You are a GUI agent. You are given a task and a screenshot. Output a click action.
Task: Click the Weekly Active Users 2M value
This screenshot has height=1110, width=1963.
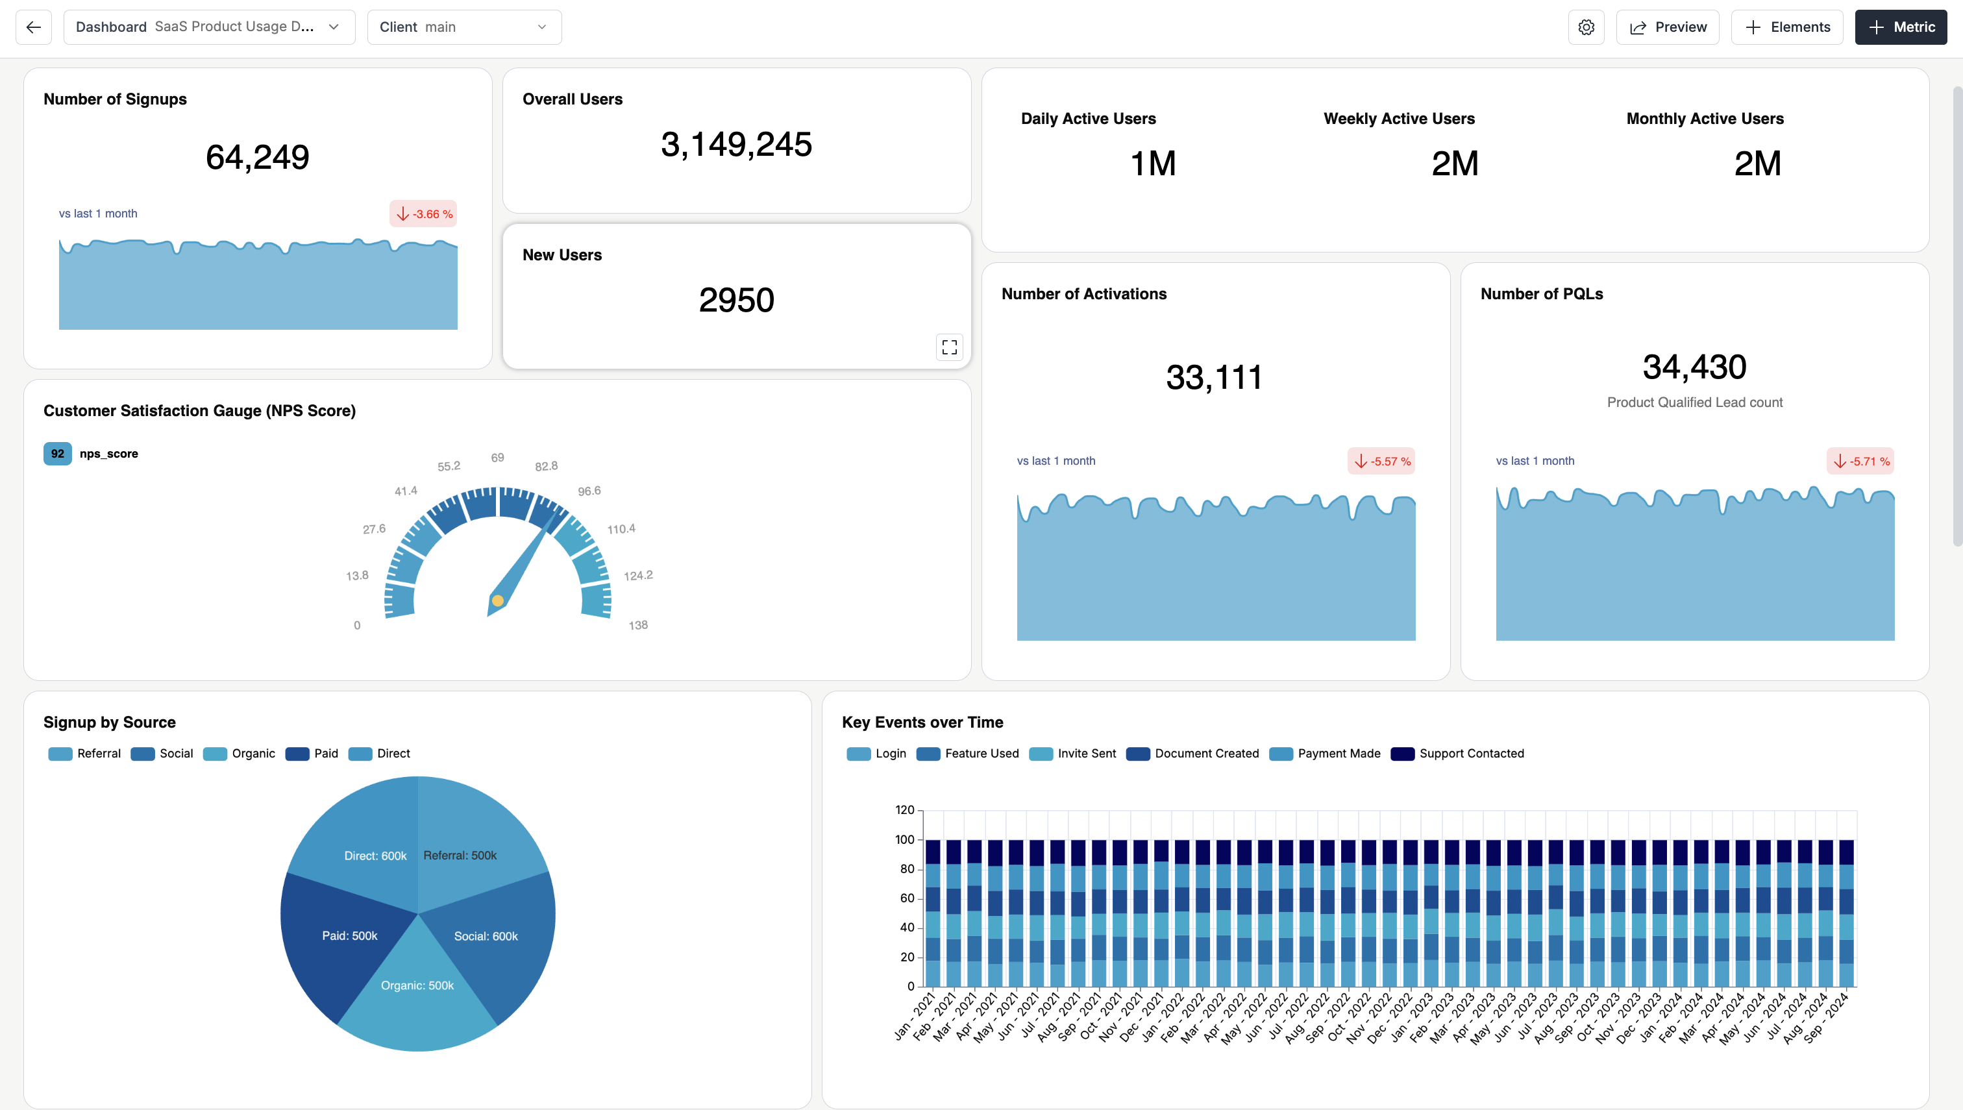tap(1455, 163)
